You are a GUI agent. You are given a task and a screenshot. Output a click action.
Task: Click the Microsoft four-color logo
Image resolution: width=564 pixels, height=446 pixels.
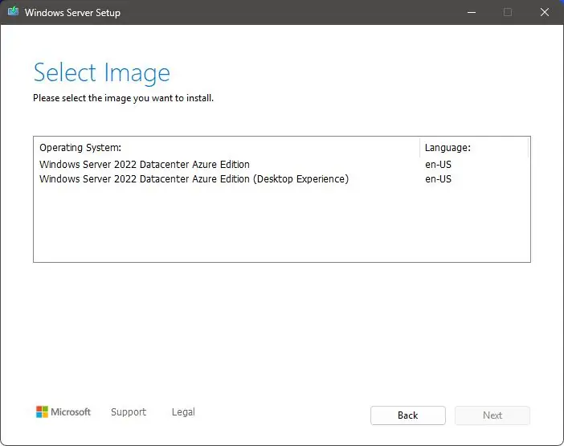(x=43, y=412)
